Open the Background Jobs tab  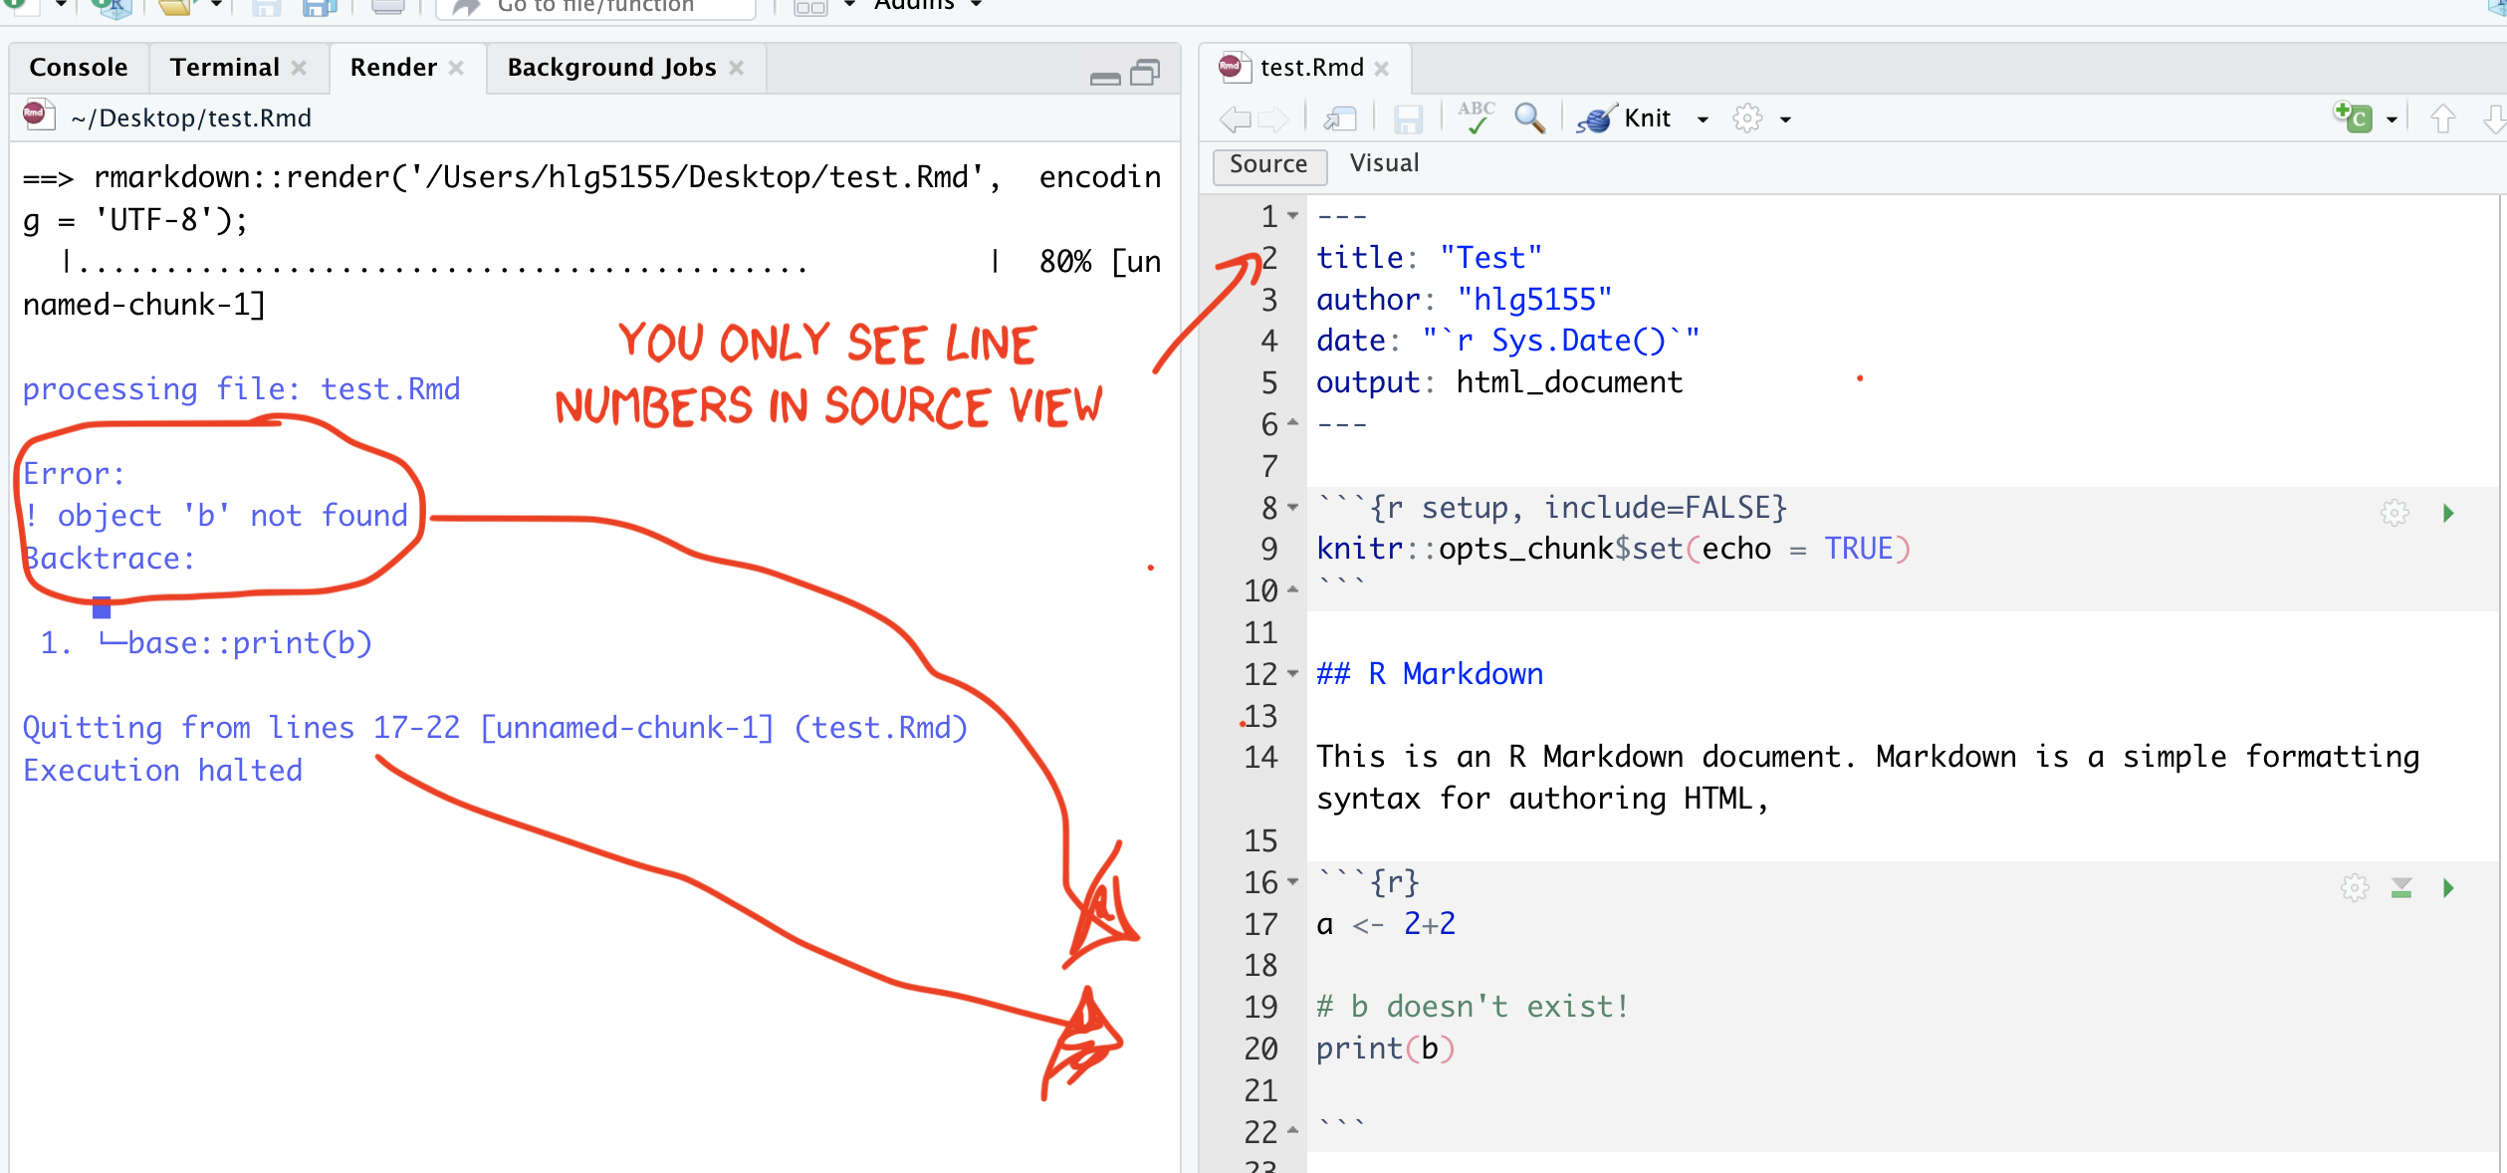point(611,68)
